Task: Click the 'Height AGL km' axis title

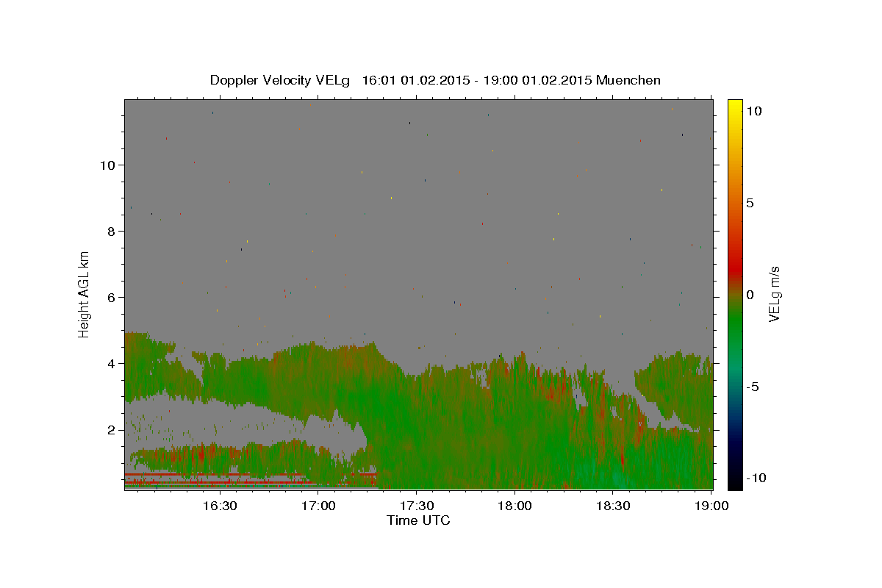Action: tap(84, 295)
